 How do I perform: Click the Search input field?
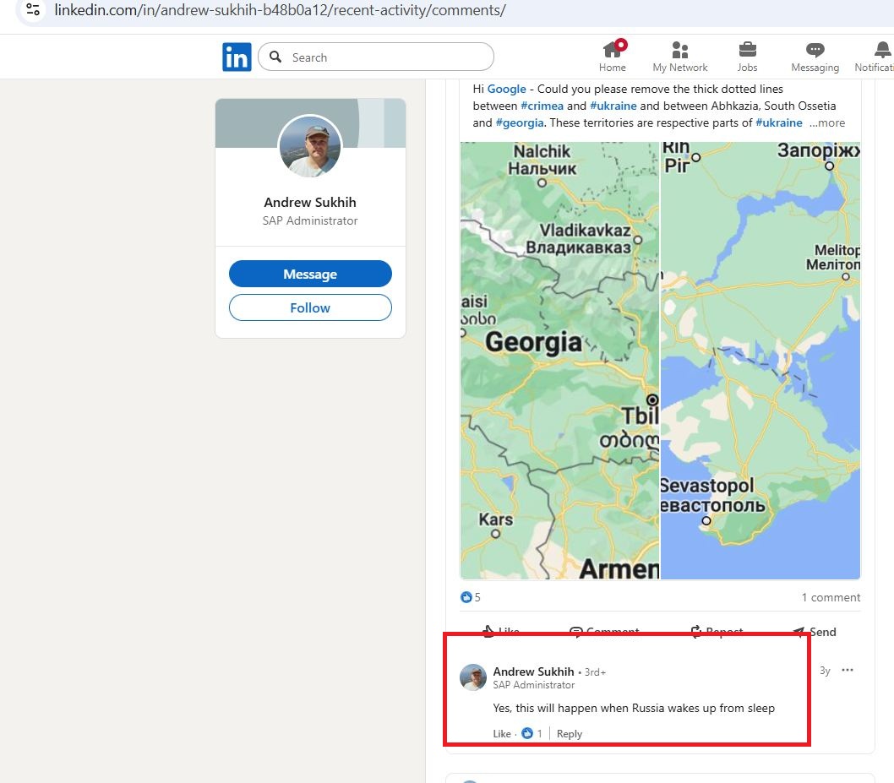click(x=375, y=57)
